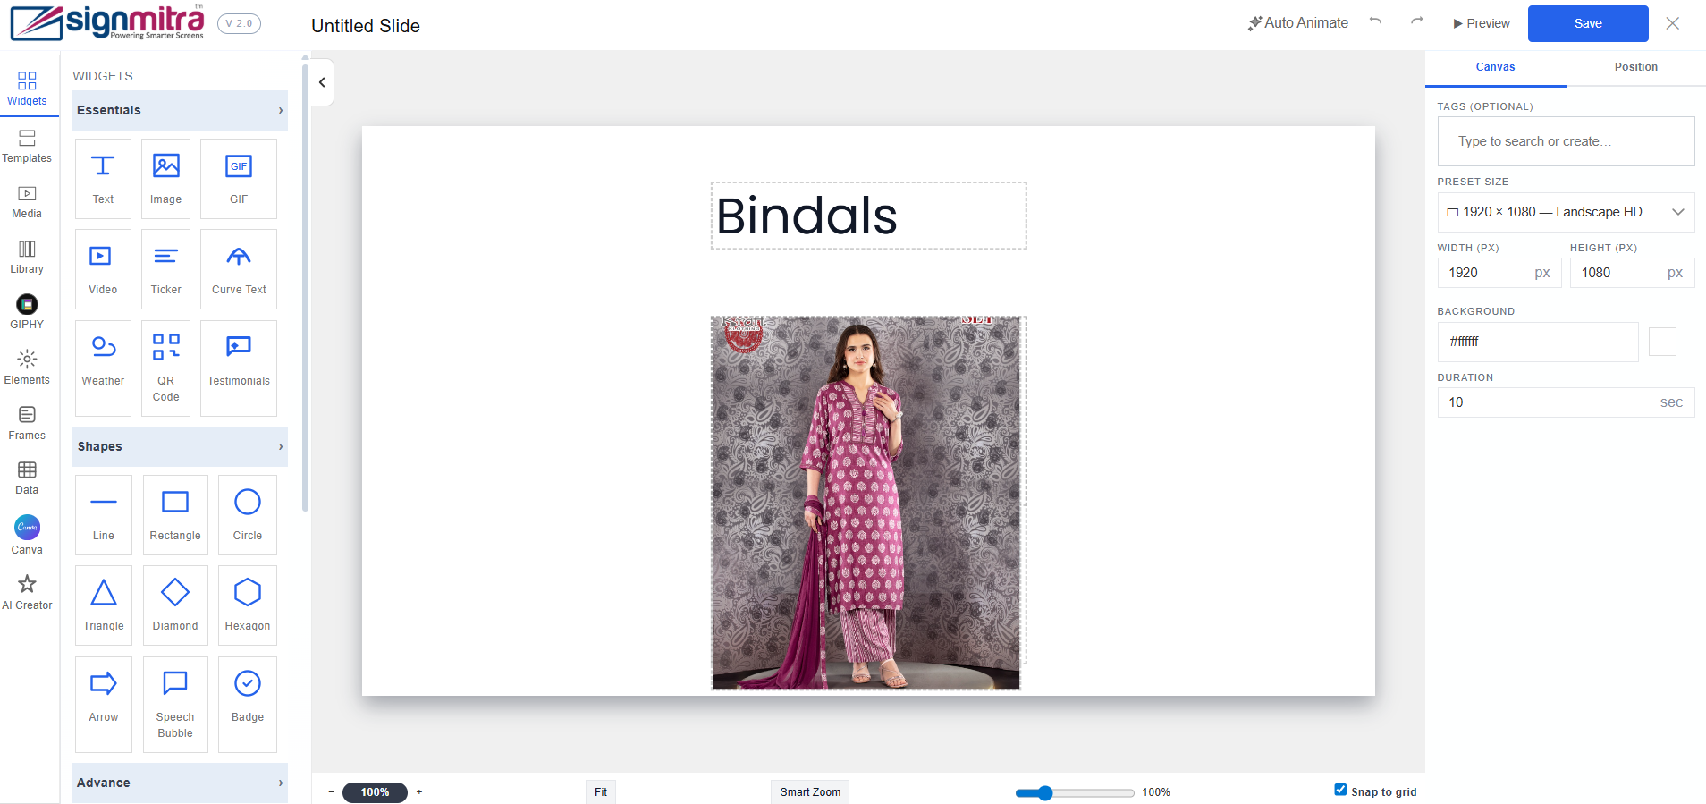This screenshot has width=1706, height=804.
Task: Open the Canva integration
Action: (x=27, y=536)
